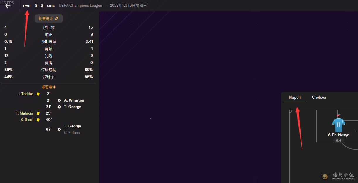
Task: Select T. George in the 21' goal event
Action: pyautogui.click(x=72, y=107)
